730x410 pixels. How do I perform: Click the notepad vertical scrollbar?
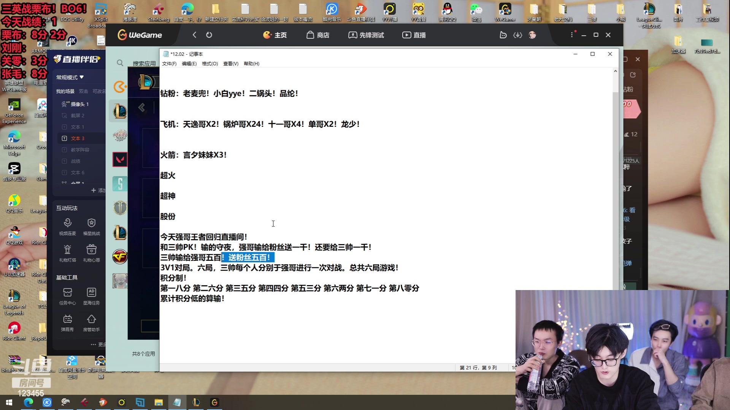point(615,209)
